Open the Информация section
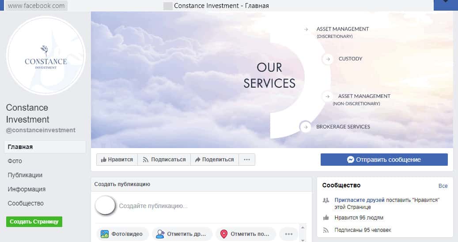 (x=26, y=189)
